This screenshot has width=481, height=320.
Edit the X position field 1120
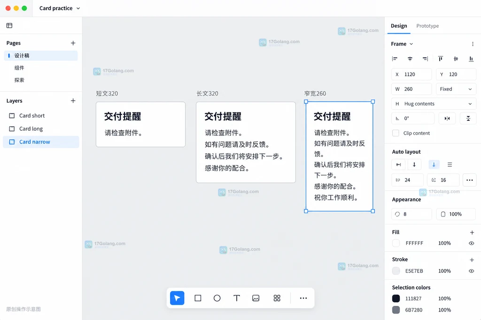click(411, 74)
